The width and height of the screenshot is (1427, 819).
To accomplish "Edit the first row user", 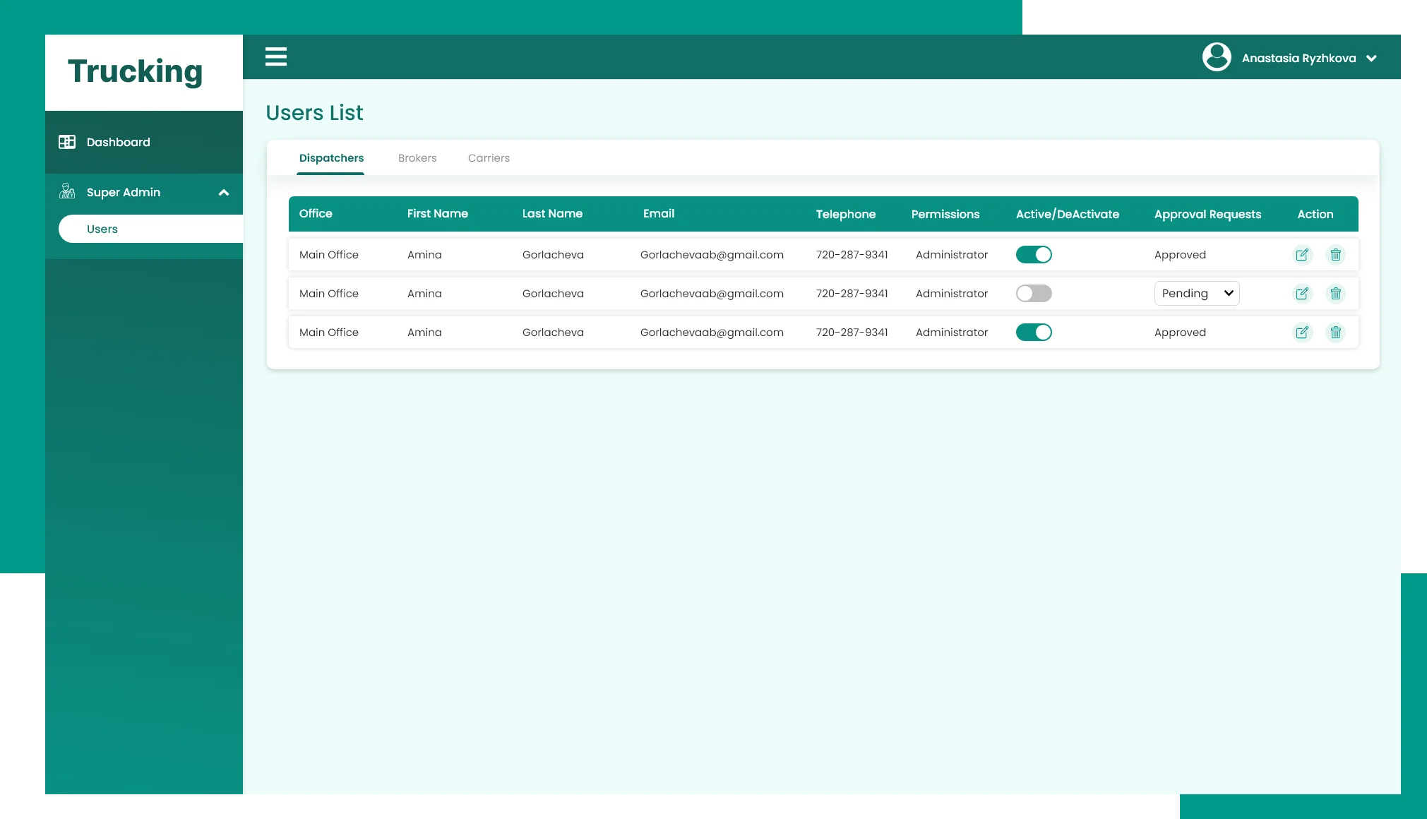I will click(x=1302, y=254).
